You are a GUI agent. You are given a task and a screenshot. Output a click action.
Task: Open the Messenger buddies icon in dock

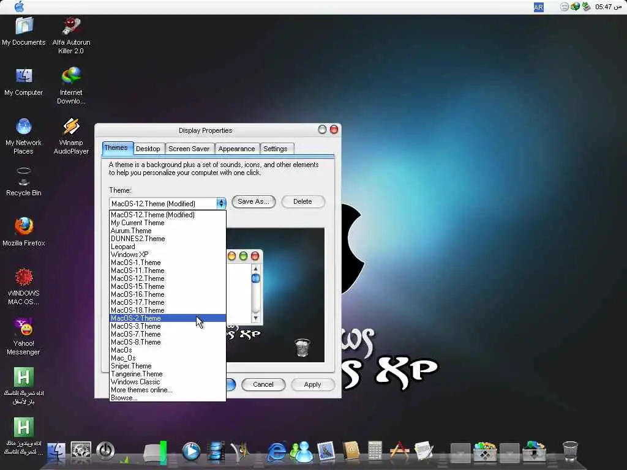[x=301, y=452]
